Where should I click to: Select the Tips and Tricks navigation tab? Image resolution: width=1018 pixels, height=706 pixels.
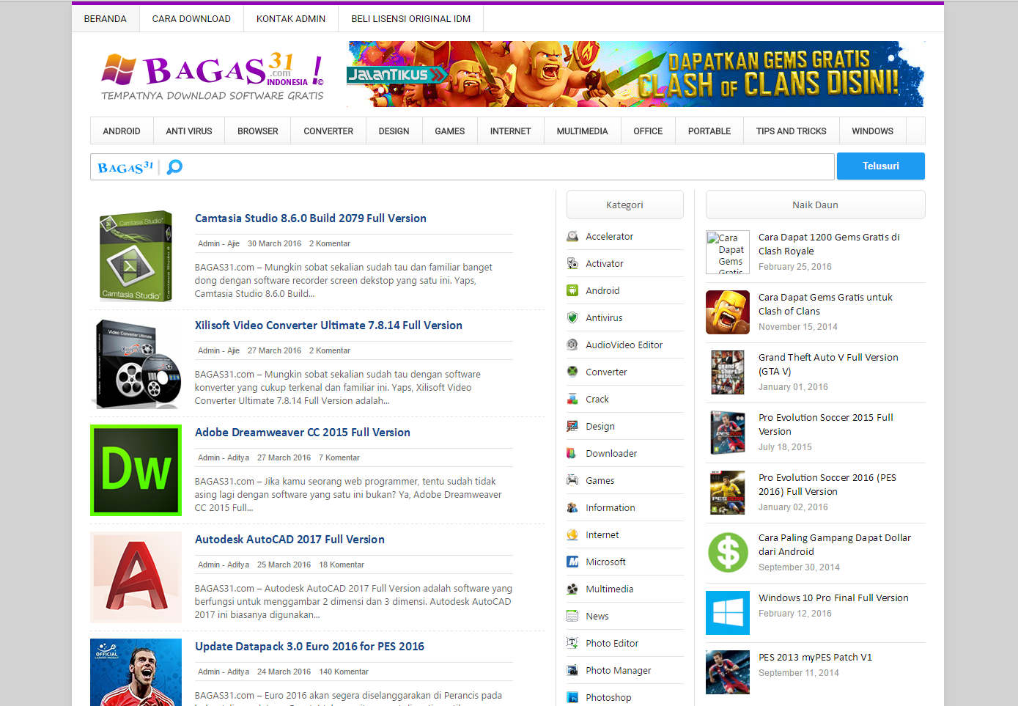tap(792, 131)
